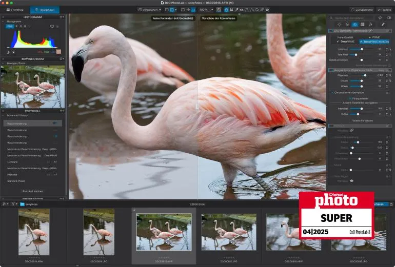Open filmstrip filter funnel dropdown
The height and width of the screenshot is (267, 395).
point(14,204)
